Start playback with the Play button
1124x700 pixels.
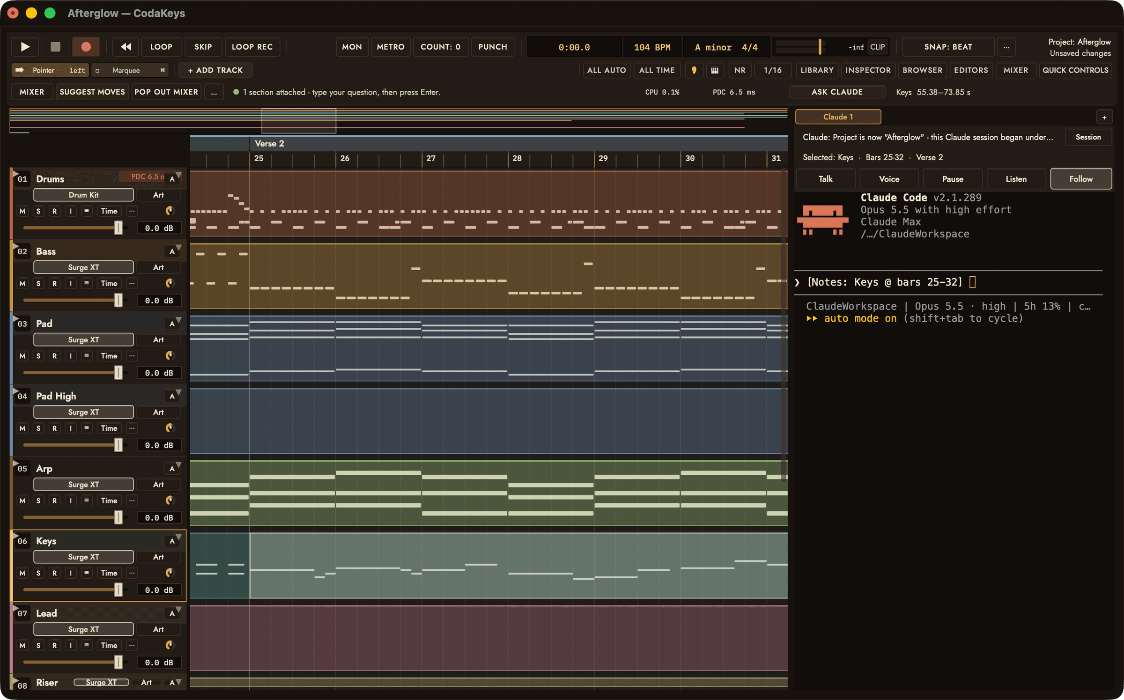point(25,46)
